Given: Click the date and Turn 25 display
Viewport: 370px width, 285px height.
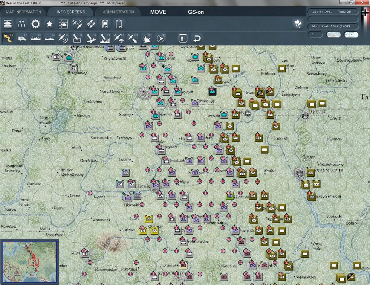Looking at the screenshot, I should (333, 12).
